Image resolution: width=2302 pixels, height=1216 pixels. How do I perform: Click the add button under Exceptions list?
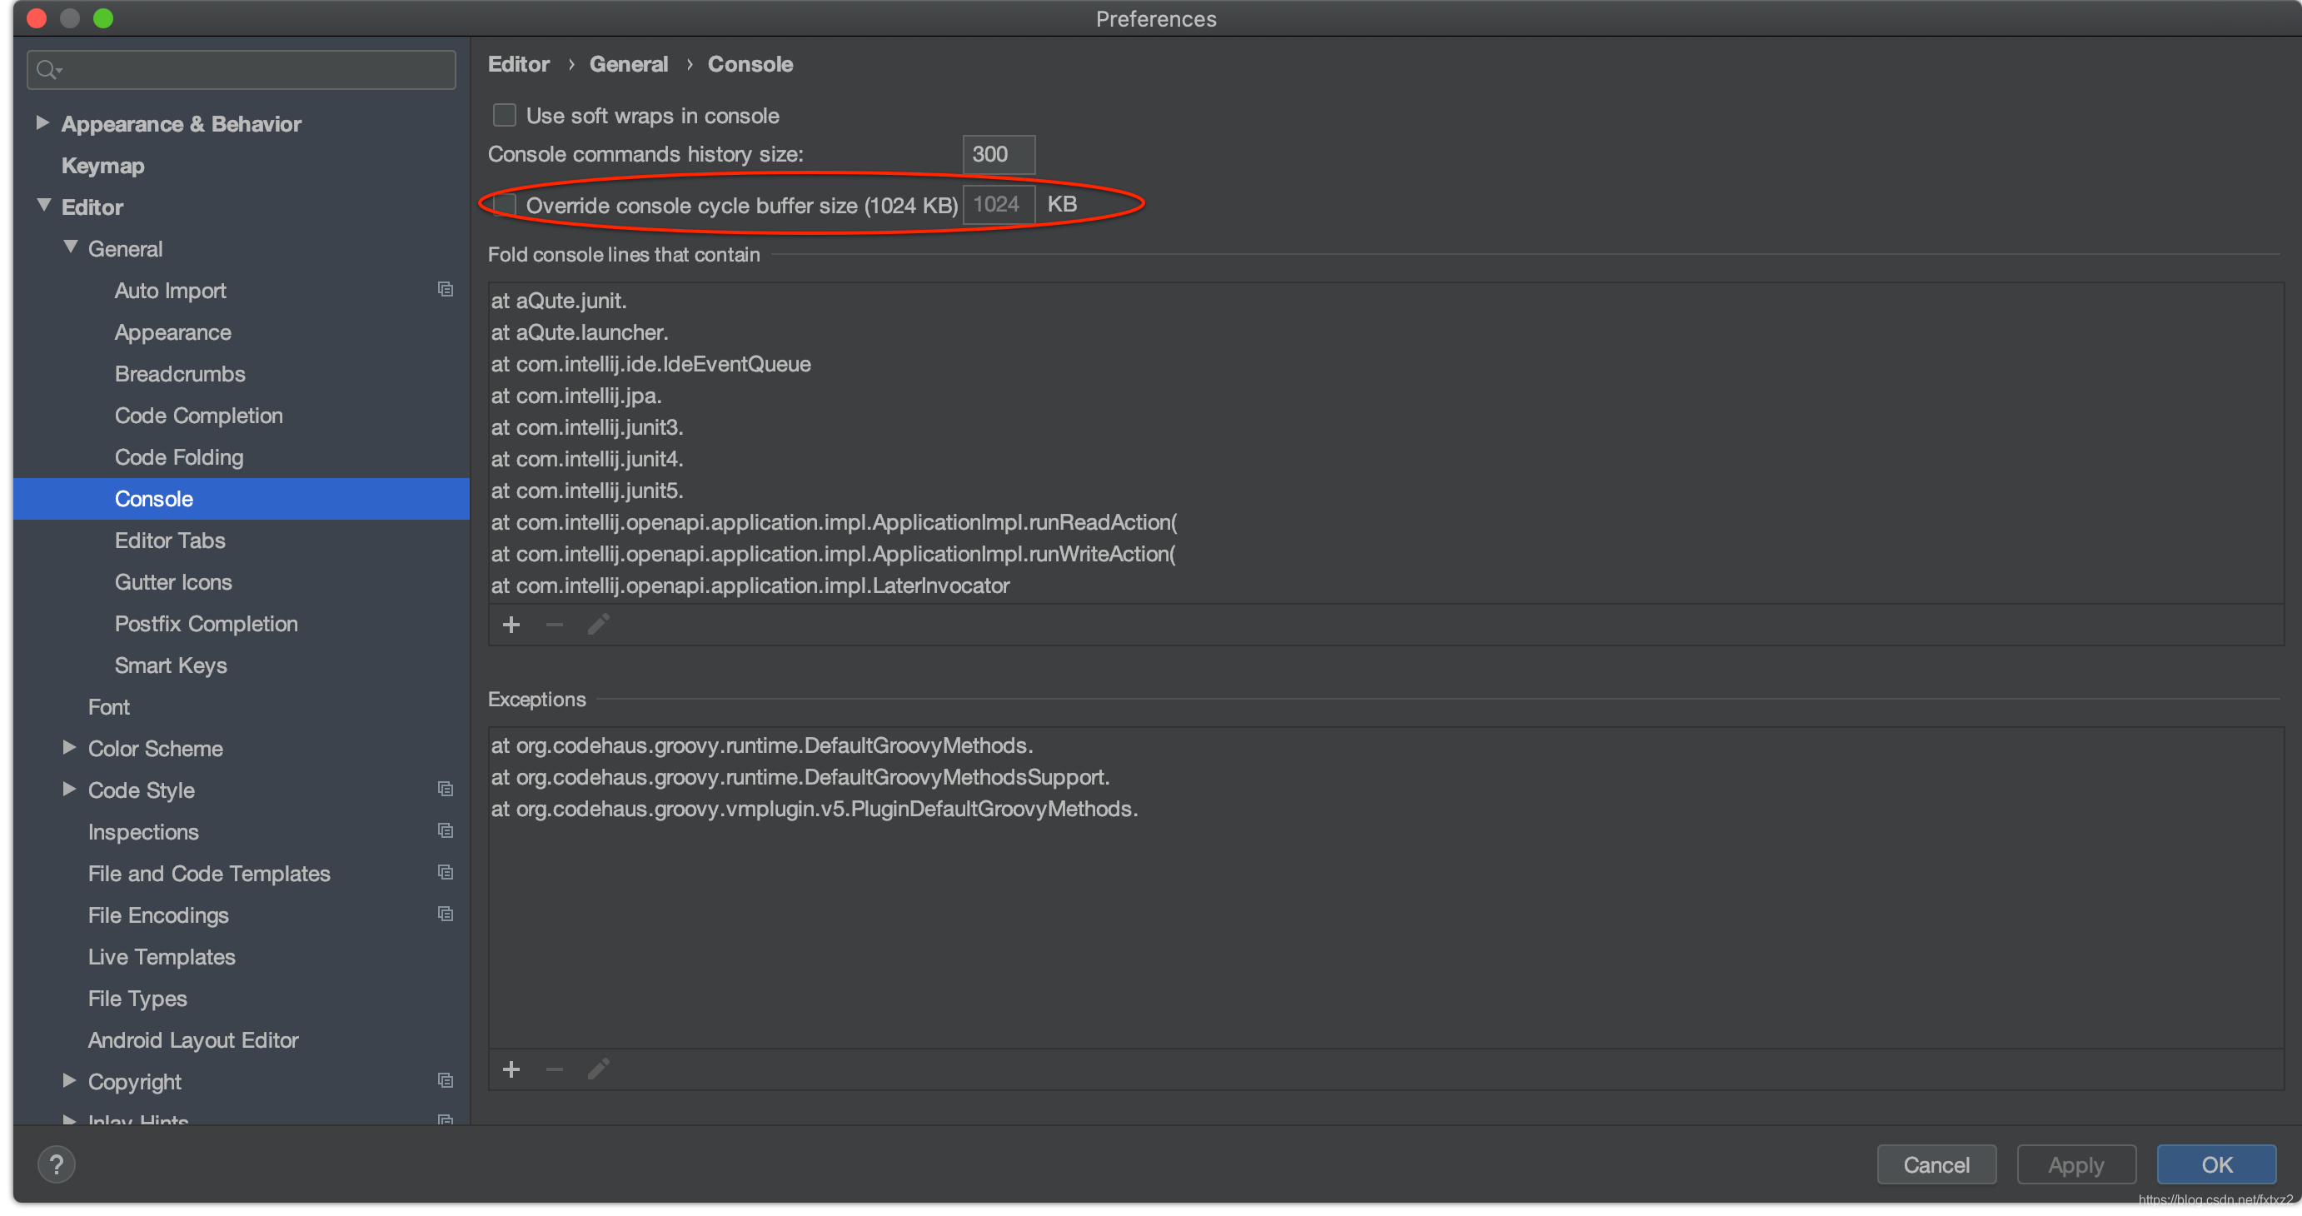click(511, 1069)
